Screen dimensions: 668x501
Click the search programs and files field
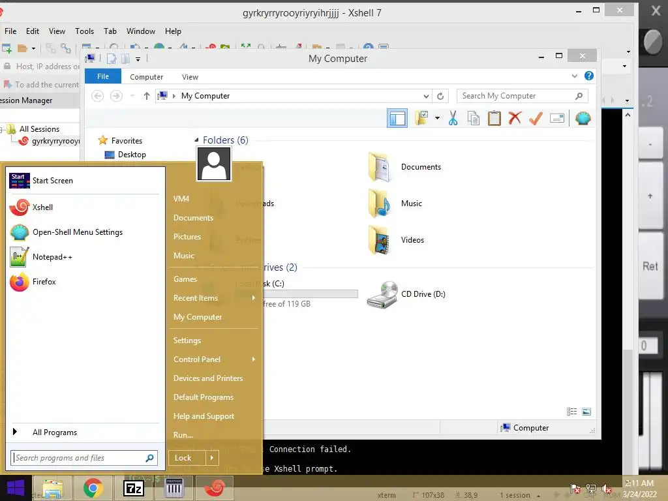(84, 458)
